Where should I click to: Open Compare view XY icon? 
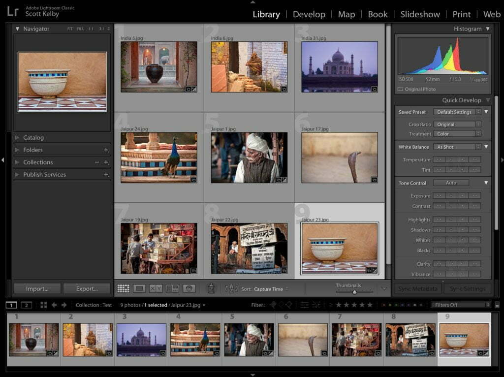coord(156,288)
